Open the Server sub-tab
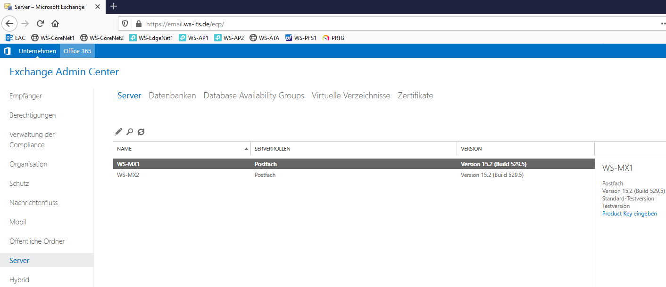Image resolution: width=666 pixels, height=287 pixels. pyautogui.click(x=129, y=96)
